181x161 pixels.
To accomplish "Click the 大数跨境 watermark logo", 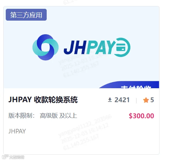I will [13, 157].
